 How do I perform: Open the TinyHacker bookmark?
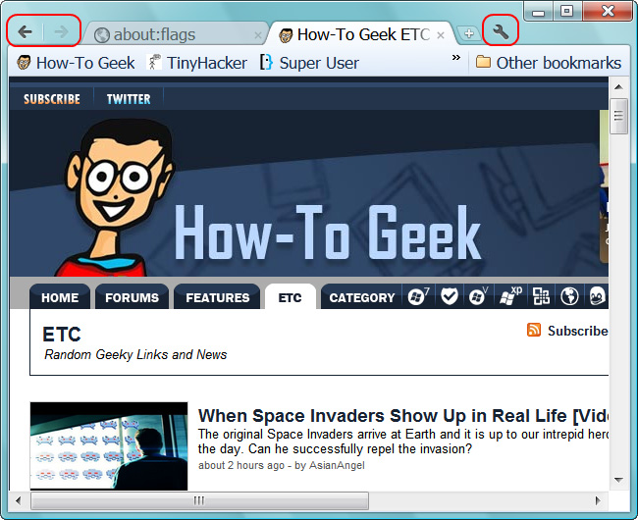197,63
